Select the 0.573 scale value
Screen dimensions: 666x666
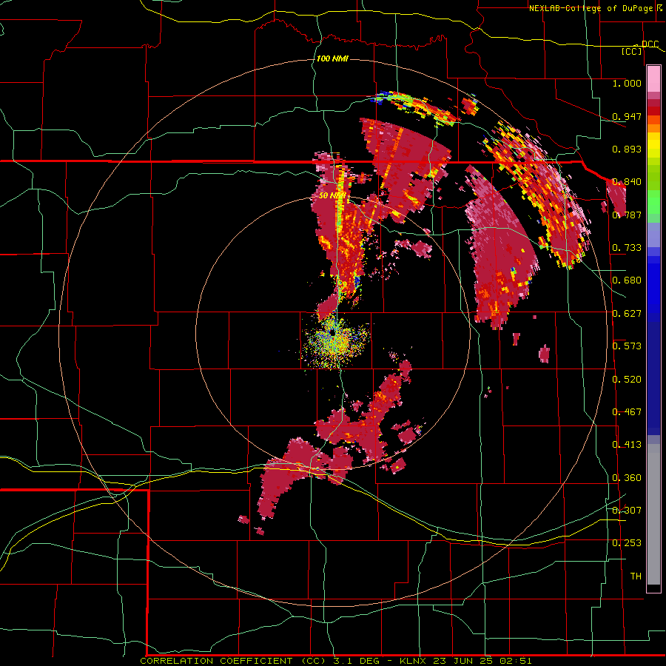coord(627,346)
